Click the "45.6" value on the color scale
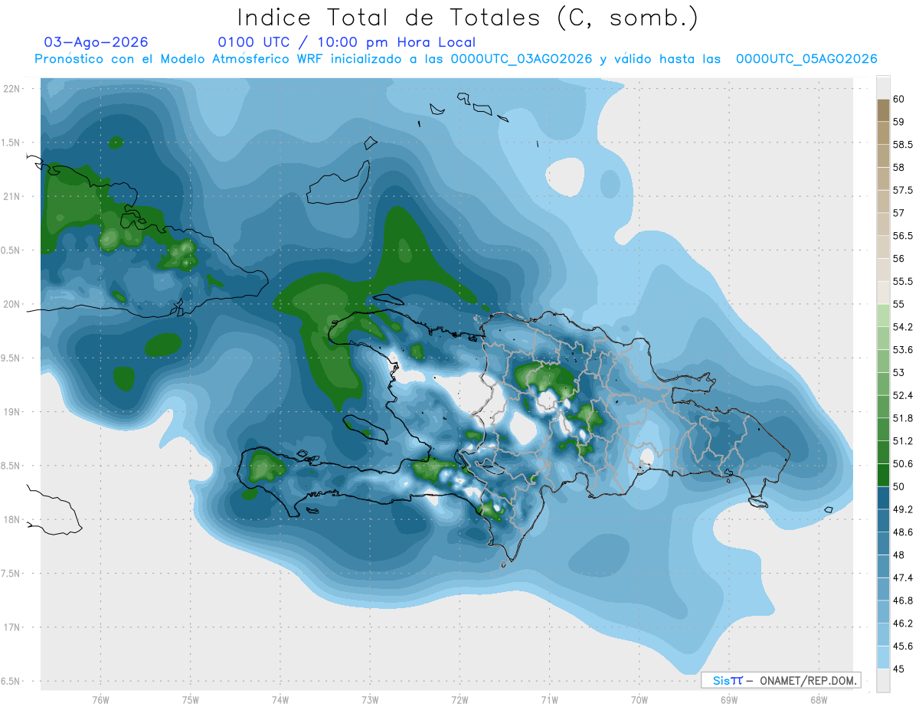Viewport: 919px width, 710px height. pos(903,646)
